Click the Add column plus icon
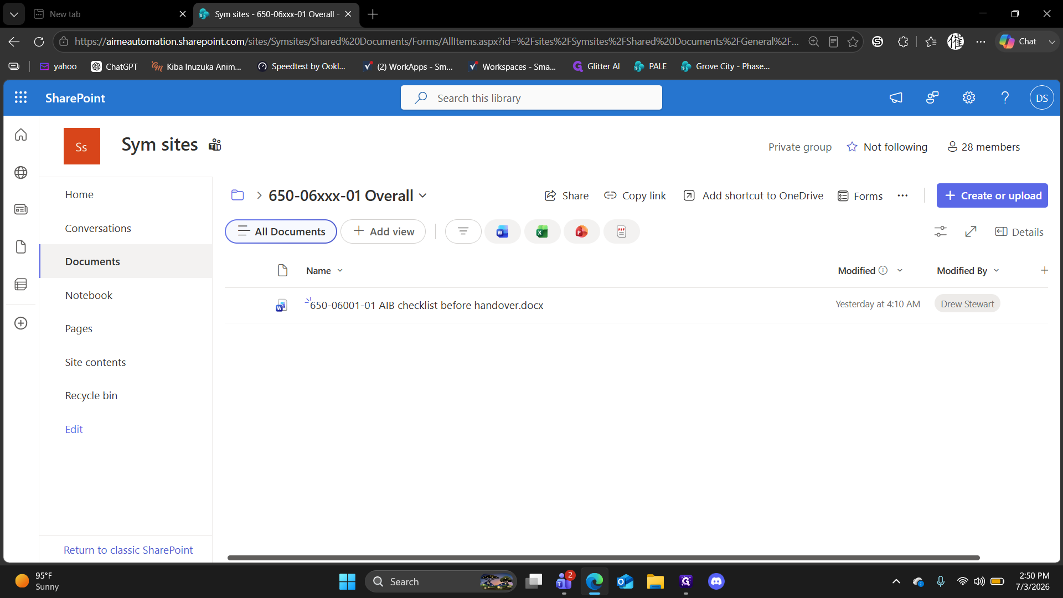This screenshot has width=1063, height=598. [1044, 270]
